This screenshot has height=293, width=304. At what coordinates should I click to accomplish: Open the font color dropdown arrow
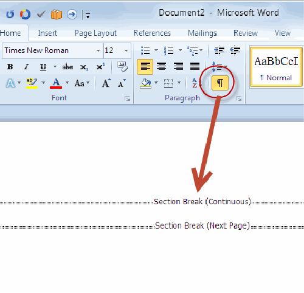(x=67, y=83)
